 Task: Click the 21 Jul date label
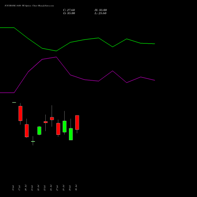[32, 188]
